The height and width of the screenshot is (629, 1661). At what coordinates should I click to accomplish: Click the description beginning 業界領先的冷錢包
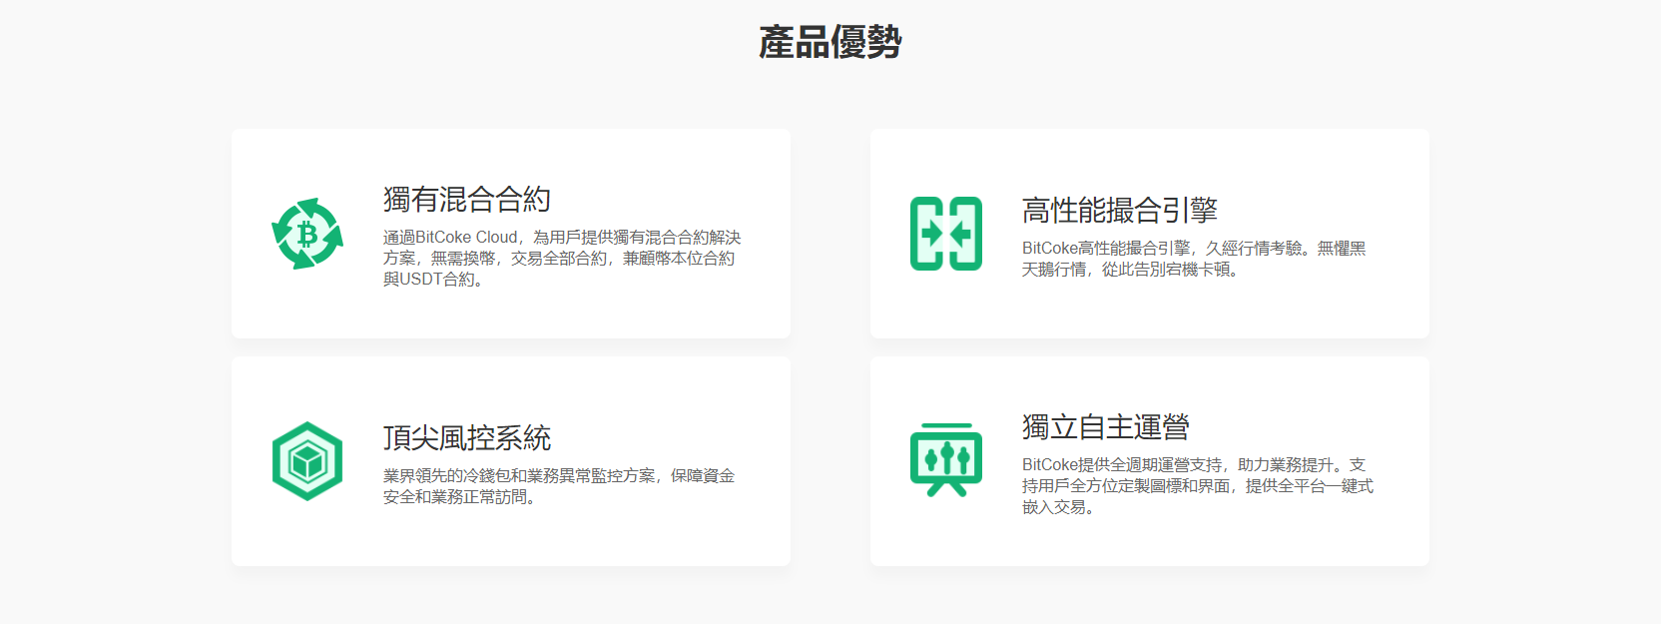pos(559,486)
